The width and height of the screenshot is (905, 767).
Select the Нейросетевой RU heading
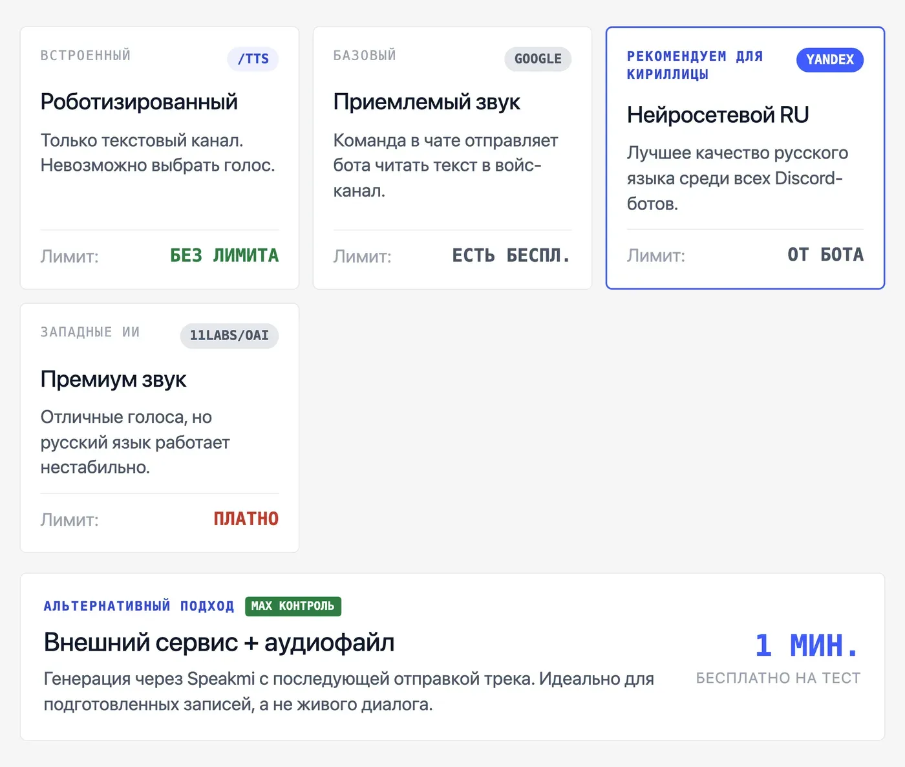click(x=718, y=115)
